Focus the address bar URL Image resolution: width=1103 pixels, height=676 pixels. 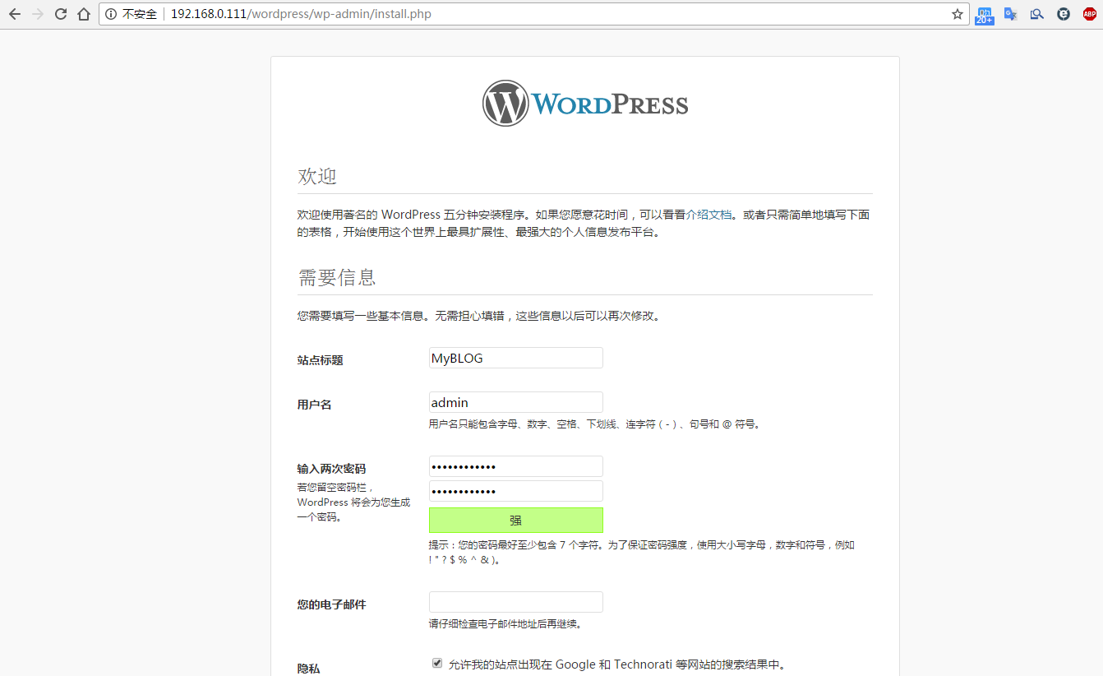(301, 14)
